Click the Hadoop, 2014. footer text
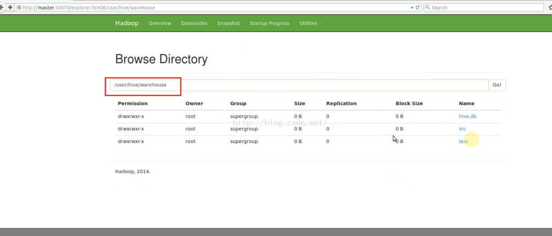Image resolution: width=552 pixels, height=236 pixels. [x=133, y=171]
